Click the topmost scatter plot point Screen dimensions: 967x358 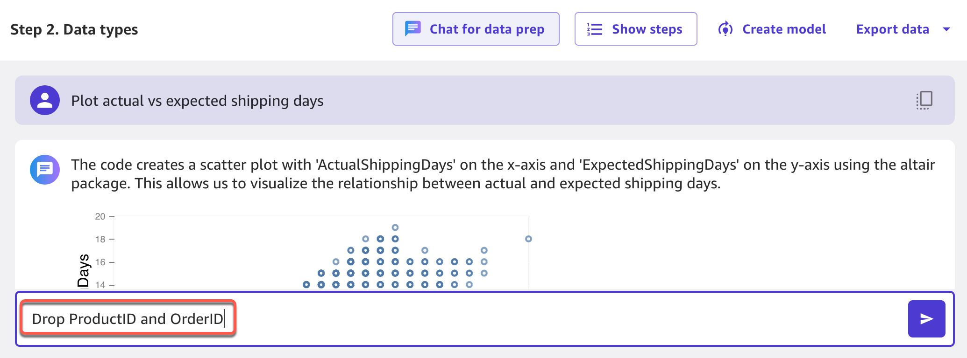tap(395, 227)
